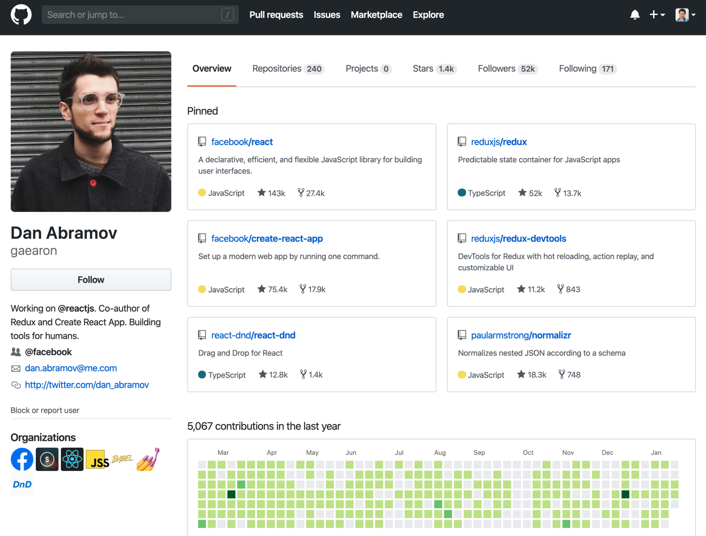Switch to the Stars tab
The width and height of the screenshot is (706, 536).
(434, 69)
